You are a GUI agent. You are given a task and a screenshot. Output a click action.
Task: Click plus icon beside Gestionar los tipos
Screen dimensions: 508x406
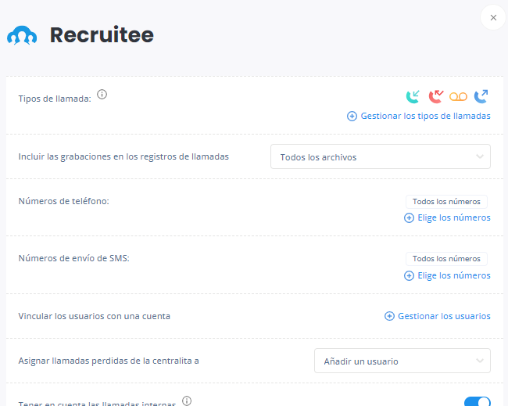[352, 116]
